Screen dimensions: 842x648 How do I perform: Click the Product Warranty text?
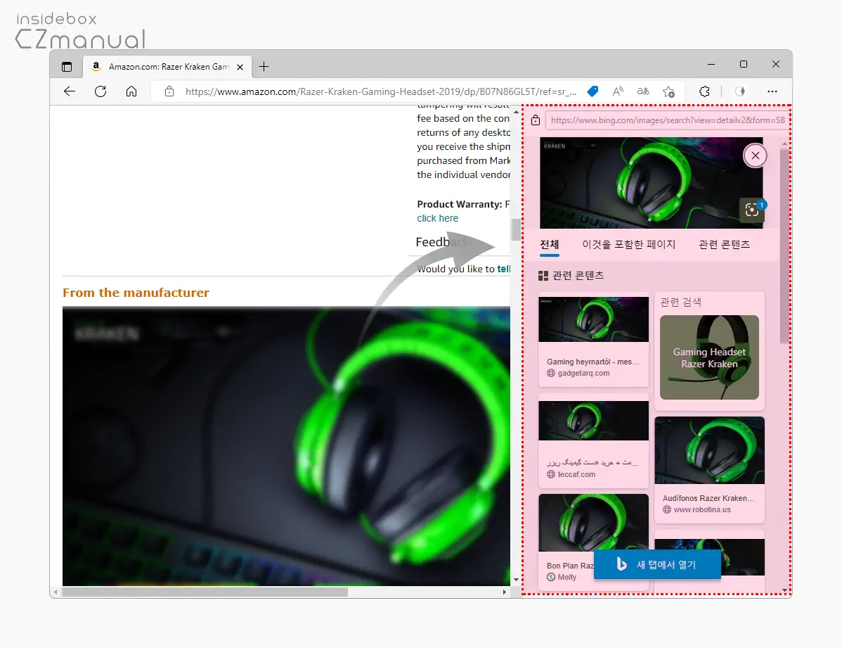pyautogui.click(x=459, y=204)
